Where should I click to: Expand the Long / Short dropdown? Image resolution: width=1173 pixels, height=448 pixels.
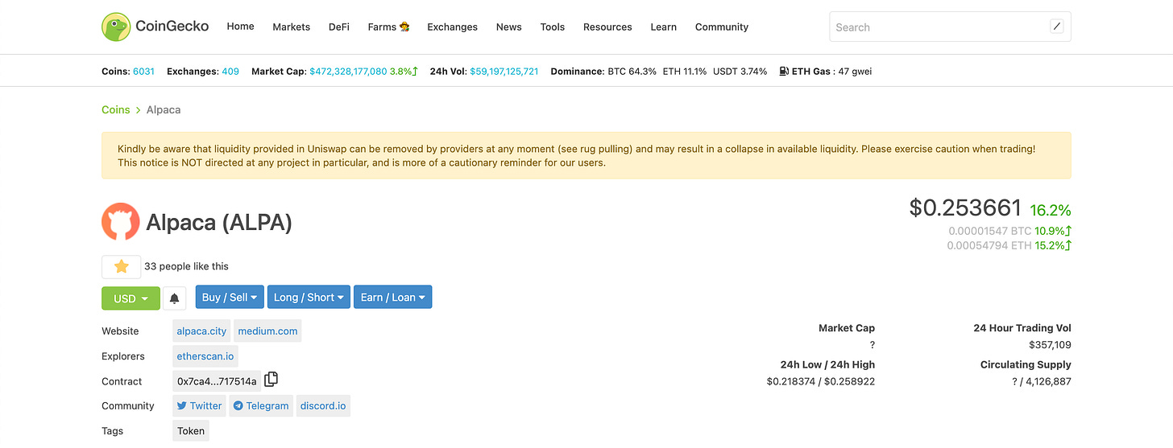pyautogui.click(x=309, y=298)
